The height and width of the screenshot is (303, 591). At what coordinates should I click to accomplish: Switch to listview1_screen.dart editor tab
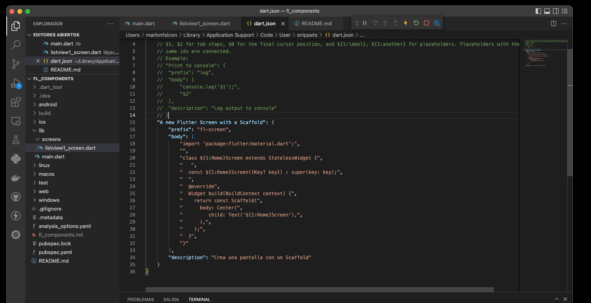pyautogui.click(x=205, y=24)
